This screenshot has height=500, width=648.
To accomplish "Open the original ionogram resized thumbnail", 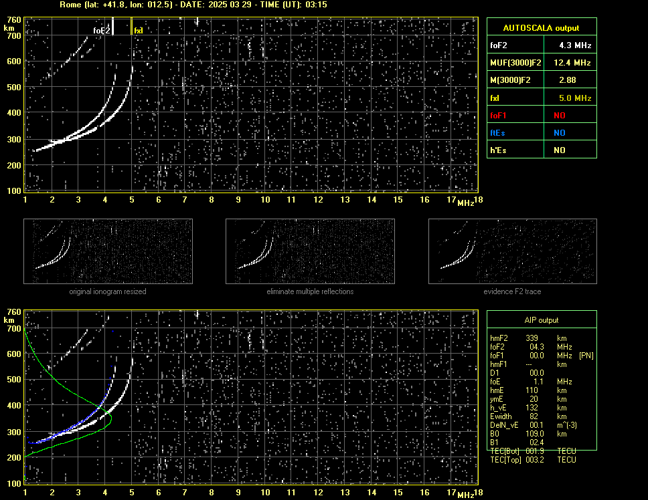I will 108,251.
